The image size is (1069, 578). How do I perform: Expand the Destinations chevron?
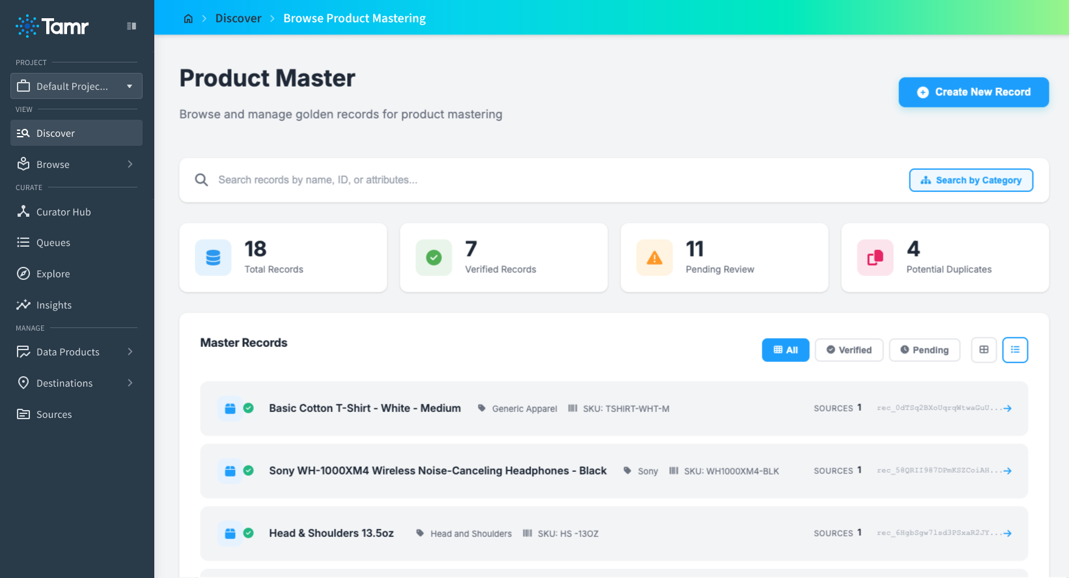(x=130, y=383)
